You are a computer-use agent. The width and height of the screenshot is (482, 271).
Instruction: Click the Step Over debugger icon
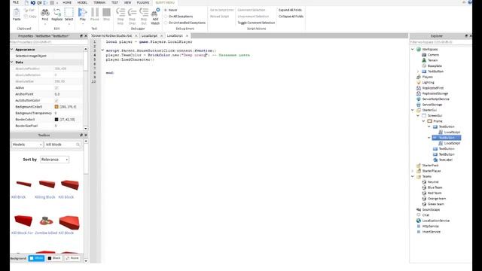click(133, 13)
